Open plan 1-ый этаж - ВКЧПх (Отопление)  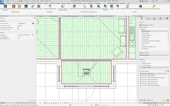(150, 79)
